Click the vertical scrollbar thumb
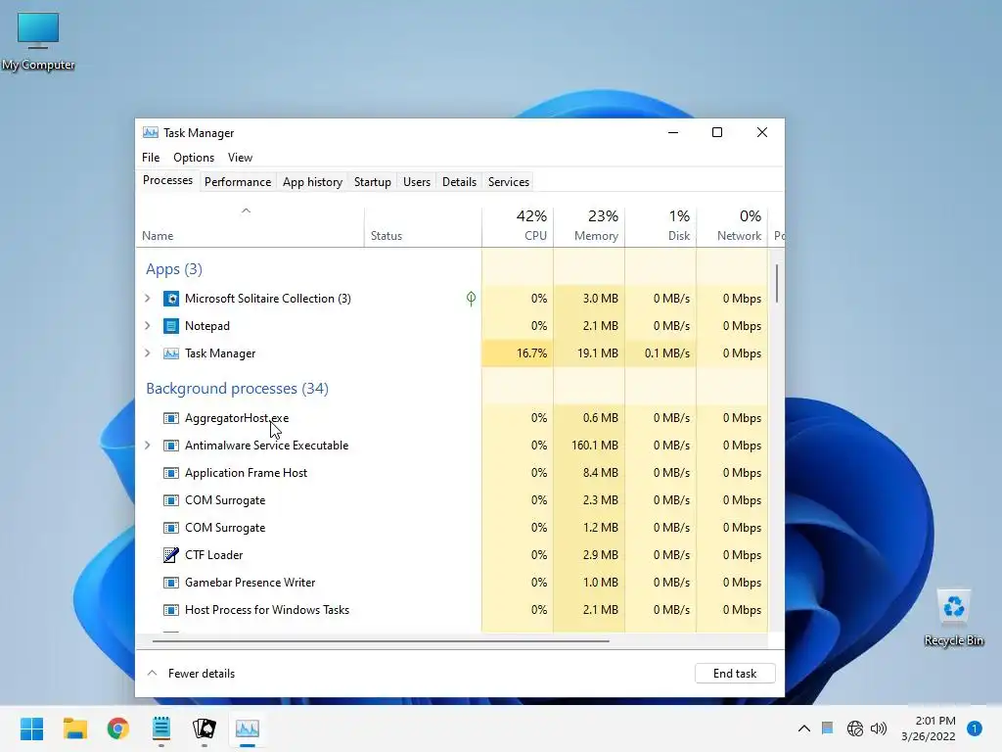The width and height of the screenshot is (1002, 752). click(x=777, y=284)
